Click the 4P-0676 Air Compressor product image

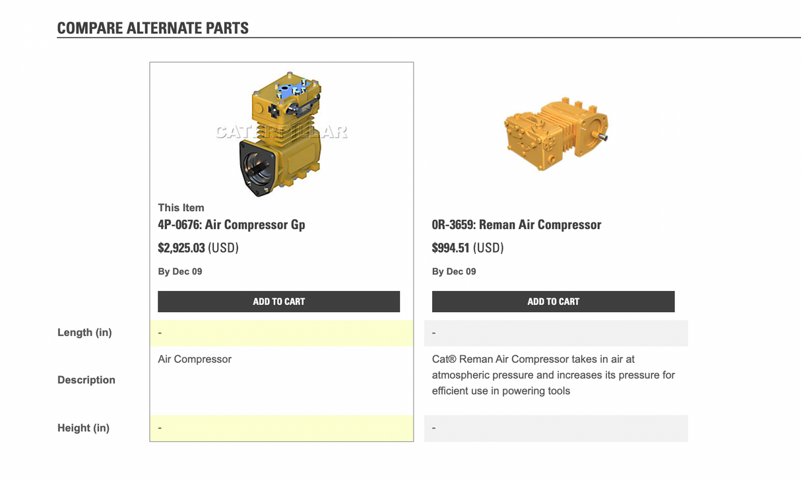(281, 132)
